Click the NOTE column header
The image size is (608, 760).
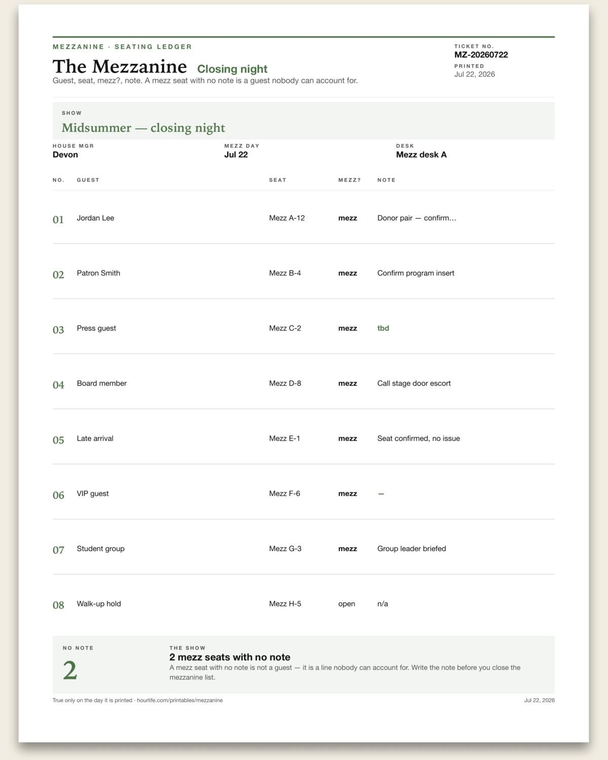386,180
